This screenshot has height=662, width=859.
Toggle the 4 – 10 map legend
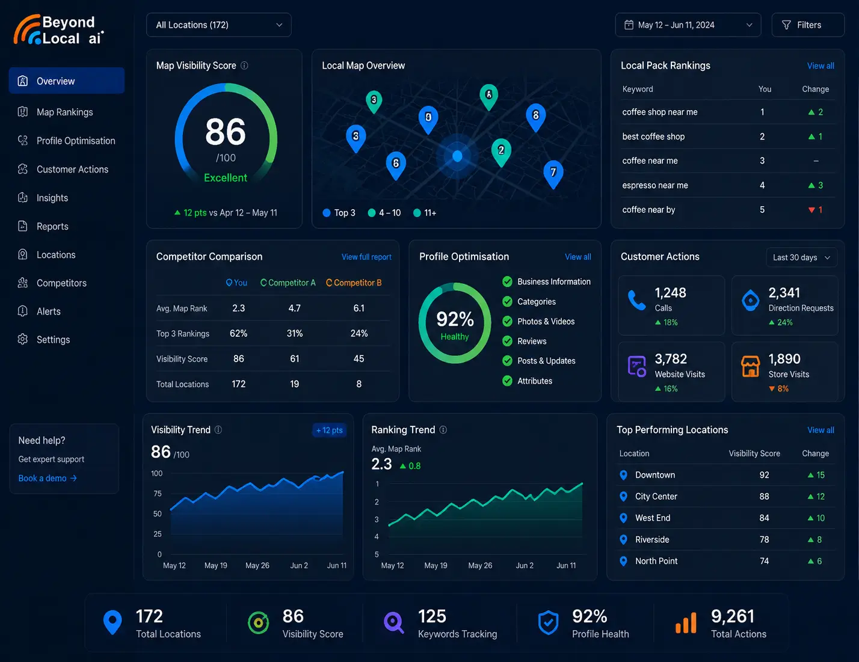[384, 213]
